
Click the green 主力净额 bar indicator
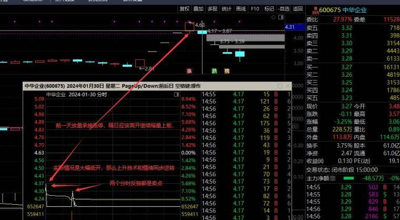348,178
